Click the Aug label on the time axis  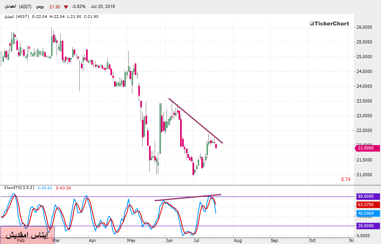click(238, 240)
